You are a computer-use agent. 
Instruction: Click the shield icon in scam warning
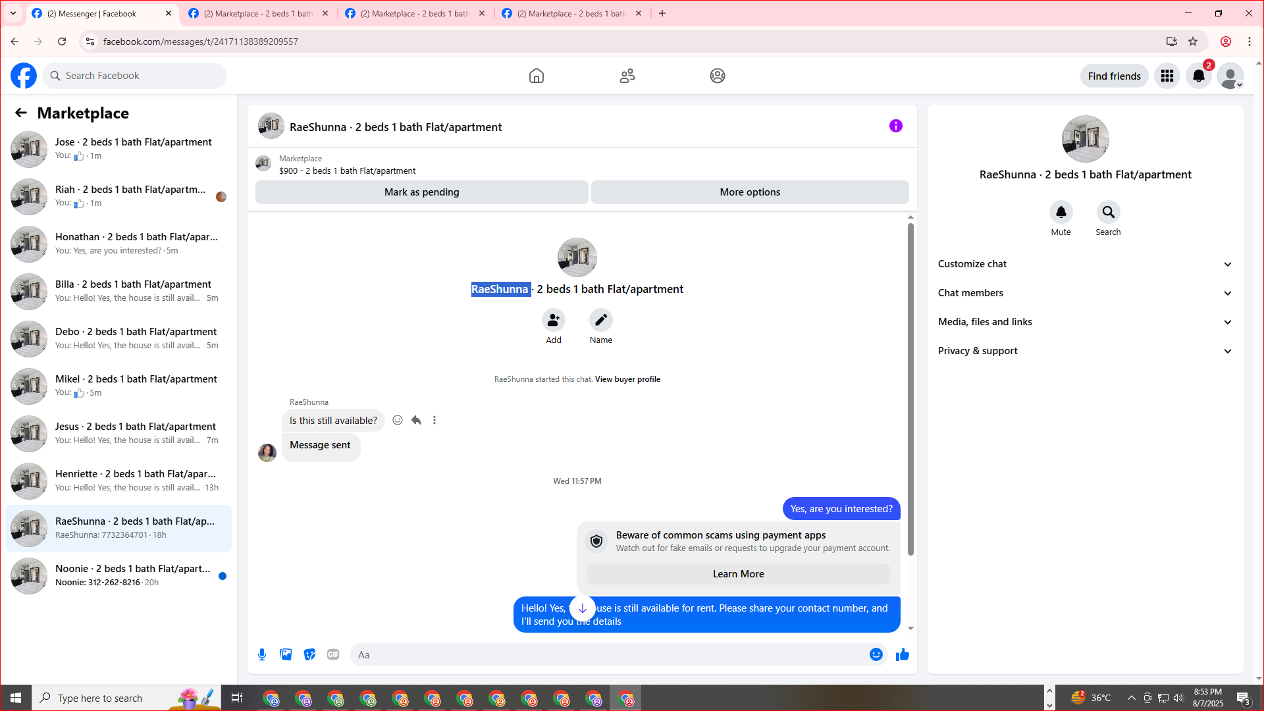tap(596, 541)
